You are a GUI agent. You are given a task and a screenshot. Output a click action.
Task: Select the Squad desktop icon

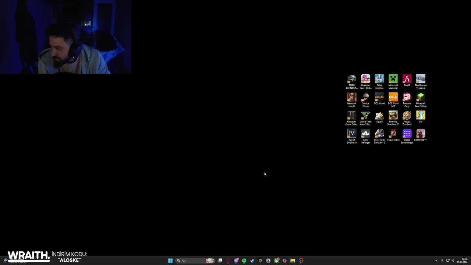point(379,117)
